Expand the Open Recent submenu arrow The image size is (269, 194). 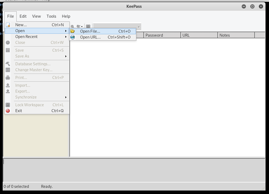click(x=66, y=37)
